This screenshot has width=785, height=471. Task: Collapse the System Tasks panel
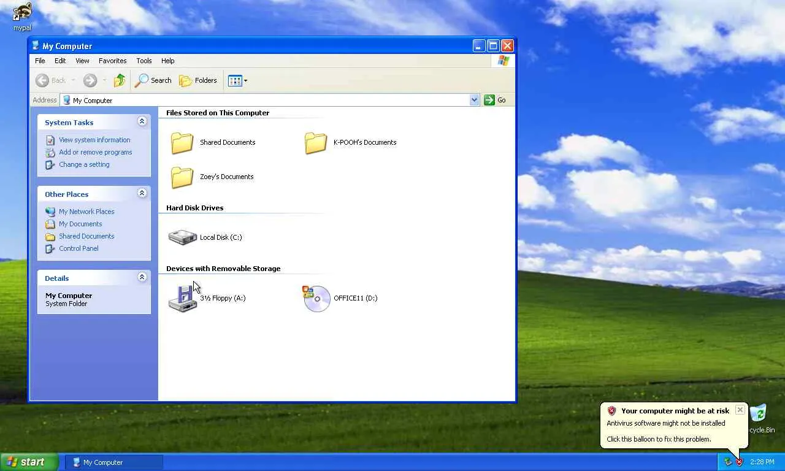click(142, 121)
